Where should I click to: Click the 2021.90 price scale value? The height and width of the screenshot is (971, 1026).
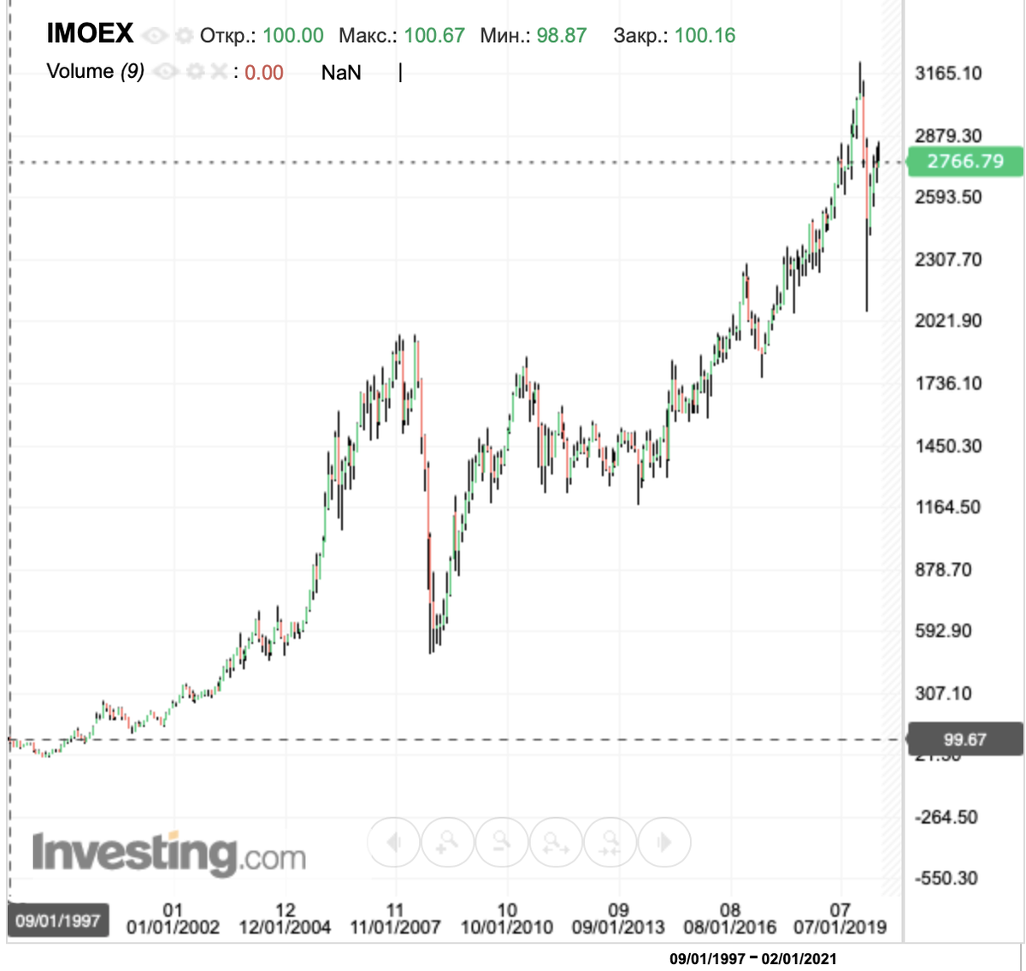click(948, 321)
